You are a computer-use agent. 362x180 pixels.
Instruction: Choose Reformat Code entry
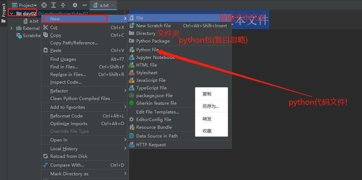pyautogui.click(x=84, y=116)
